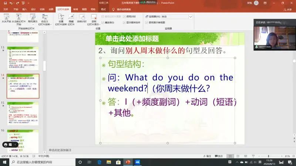Viewport: 296px width, 166px height.
Task: Start slideshow from beginning (从头开始)
Action: pos(6,18)
